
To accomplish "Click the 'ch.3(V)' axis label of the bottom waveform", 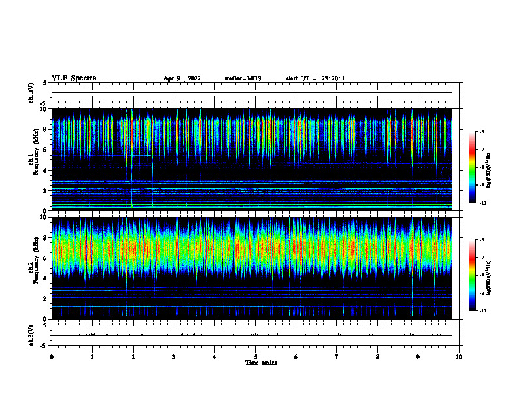I will pyautogui.click(x=31, y=335).
